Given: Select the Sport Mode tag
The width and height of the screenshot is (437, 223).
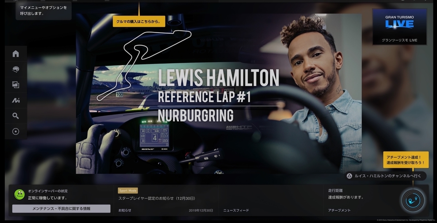Looking at the screenshot, I should click(x=128, y=190).
